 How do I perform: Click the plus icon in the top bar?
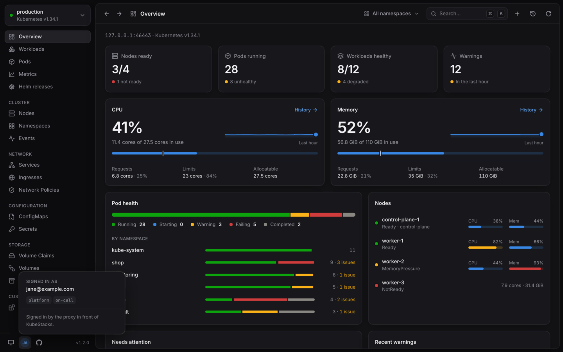[517, 14]
